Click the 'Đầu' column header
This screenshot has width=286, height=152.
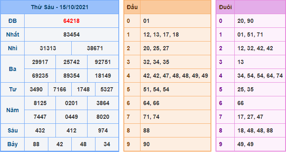point(132,7)
